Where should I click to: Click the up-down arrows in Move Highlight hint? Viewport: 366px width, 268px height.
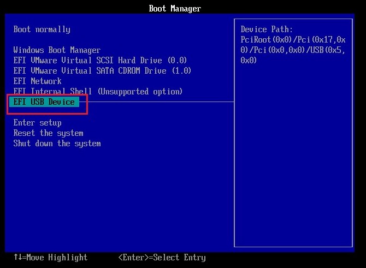(17, 258)
